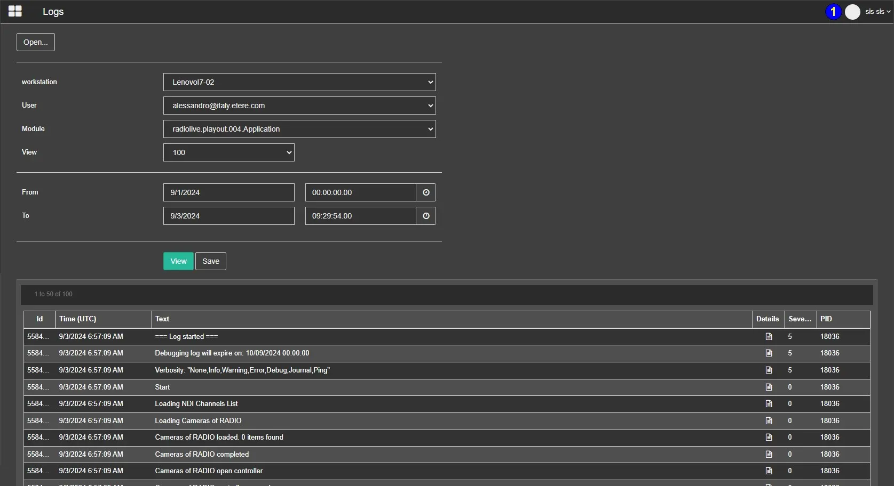
Task: Open the From time picker clock icon
Action: 426,192
